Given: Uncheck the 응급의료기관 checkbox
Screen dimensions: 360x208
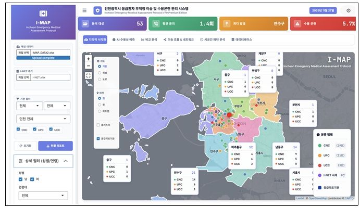Looking at the screenshot, I should click(99, 138).
